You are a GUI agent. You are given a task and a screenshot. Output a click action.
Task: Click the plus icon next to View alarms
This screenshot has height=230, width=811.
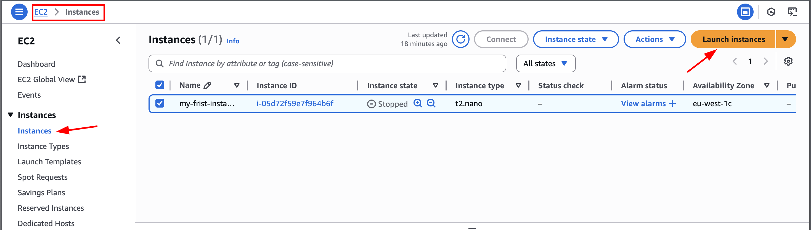pyautogui.click(x=672, y=103)
